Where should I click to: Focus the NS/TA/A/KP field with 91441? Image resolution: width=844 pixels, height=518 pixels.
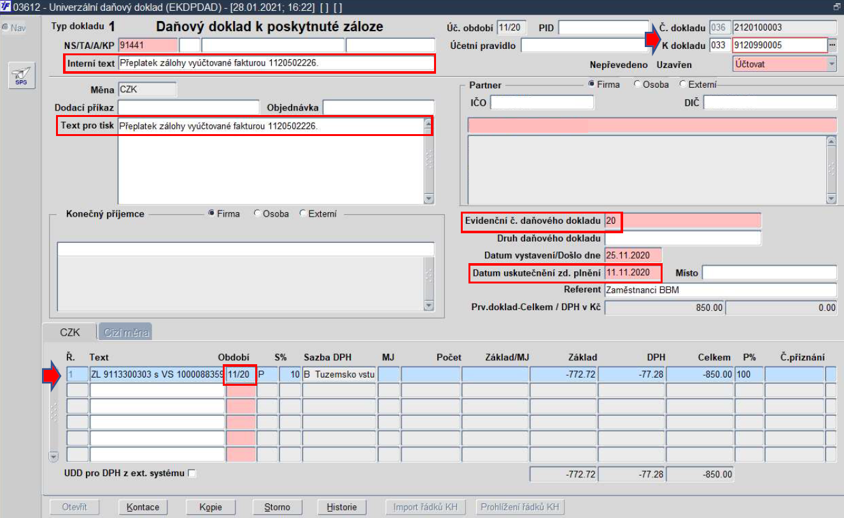tap(148, 45)
